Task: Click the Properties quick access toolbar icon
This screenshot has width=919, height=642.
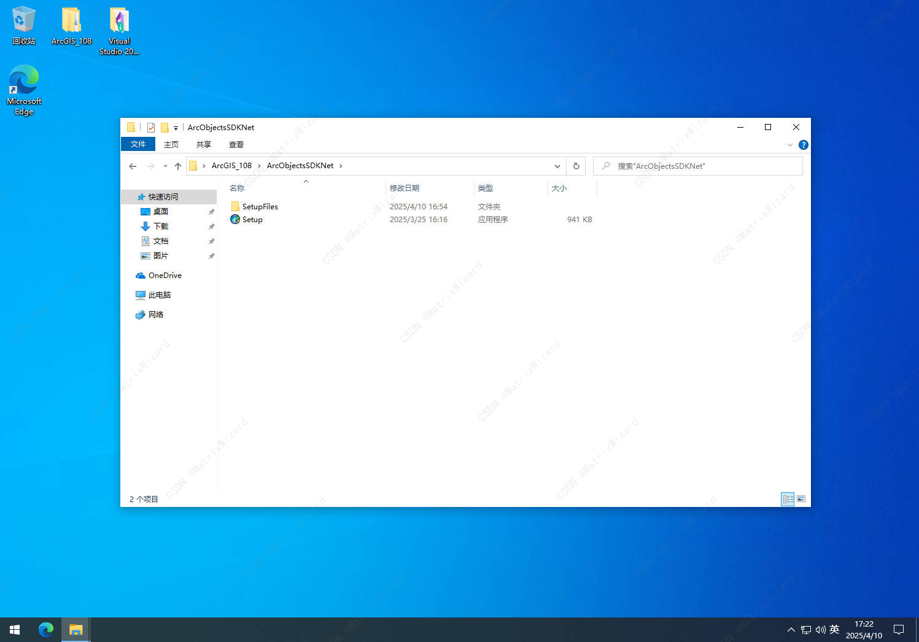Action: tap(151, 128)
